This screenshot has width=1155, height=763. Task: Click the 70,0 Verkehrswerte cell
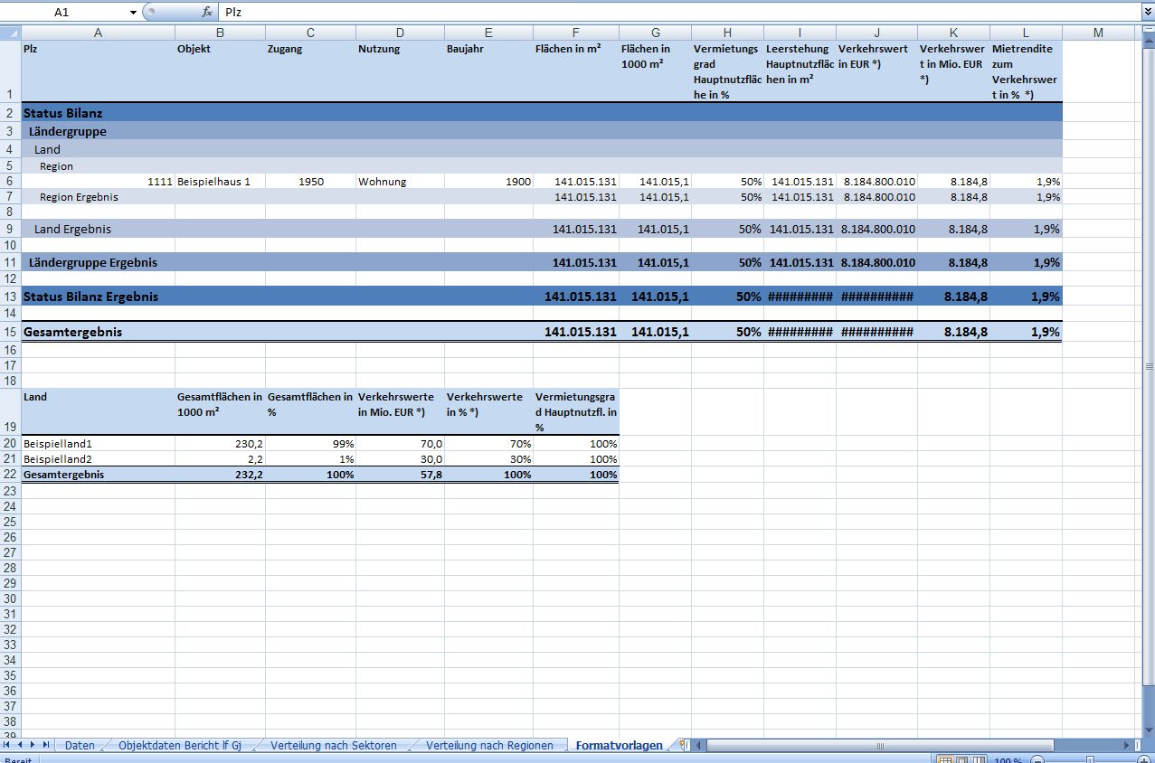pos(400,444)
